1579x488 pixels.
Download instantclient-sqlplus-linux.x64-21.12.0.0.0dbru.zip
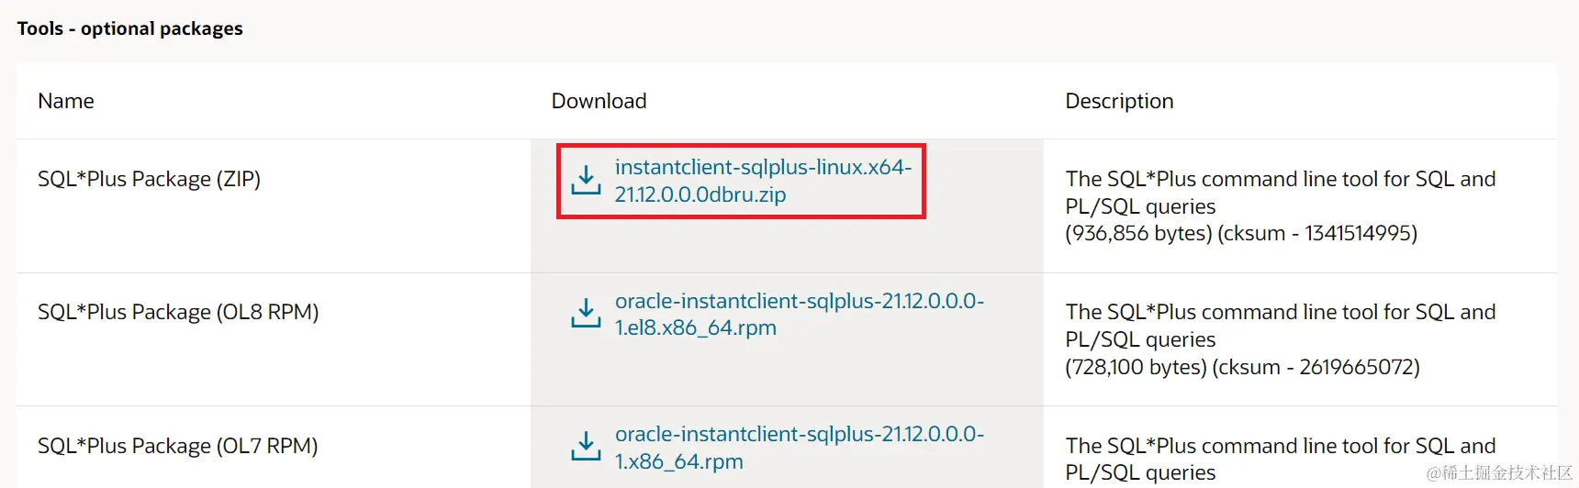[x=763, y=181]
